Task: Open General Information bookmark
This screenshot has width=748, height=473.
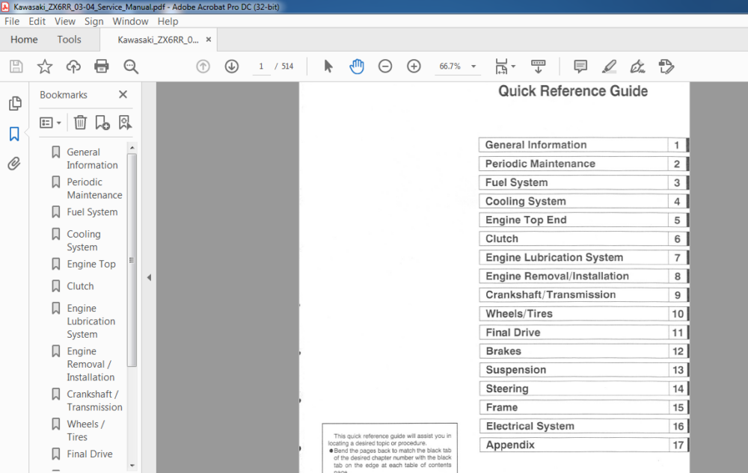Action: coord(92,158)
